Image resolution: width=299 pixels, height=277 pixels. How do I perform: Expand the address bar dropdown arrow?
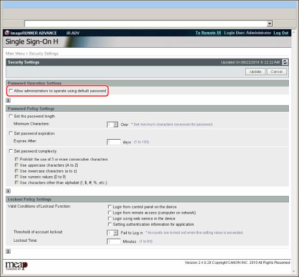click(270, 24)
